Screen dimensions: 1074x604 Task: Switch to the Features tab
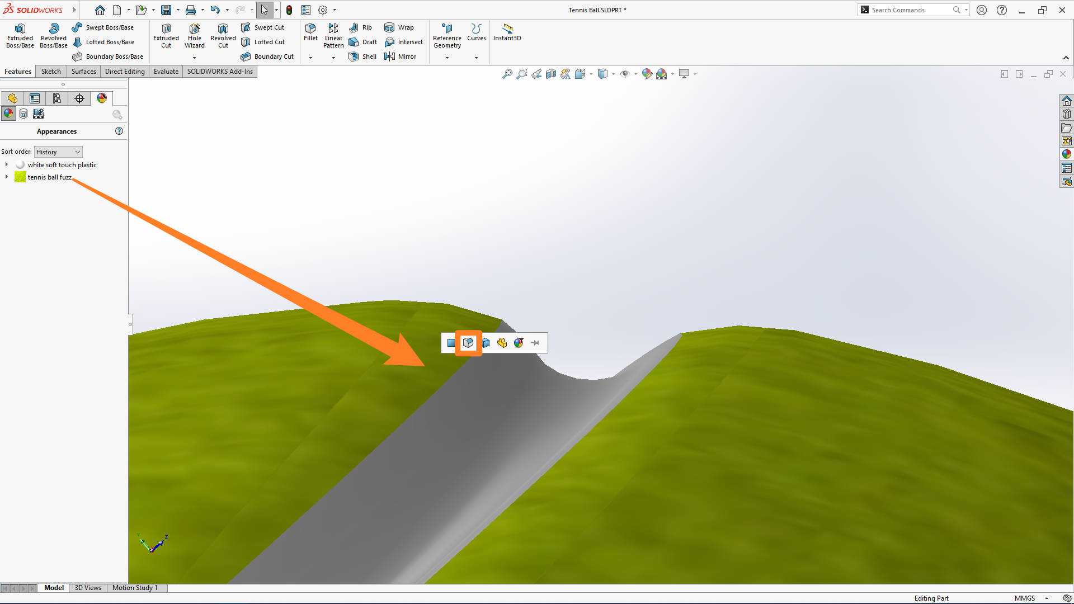pos(18,71)
